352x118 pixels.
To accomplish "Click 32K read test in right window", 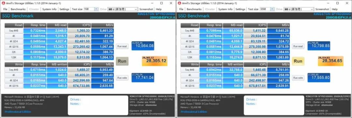I will click(190, 52).
